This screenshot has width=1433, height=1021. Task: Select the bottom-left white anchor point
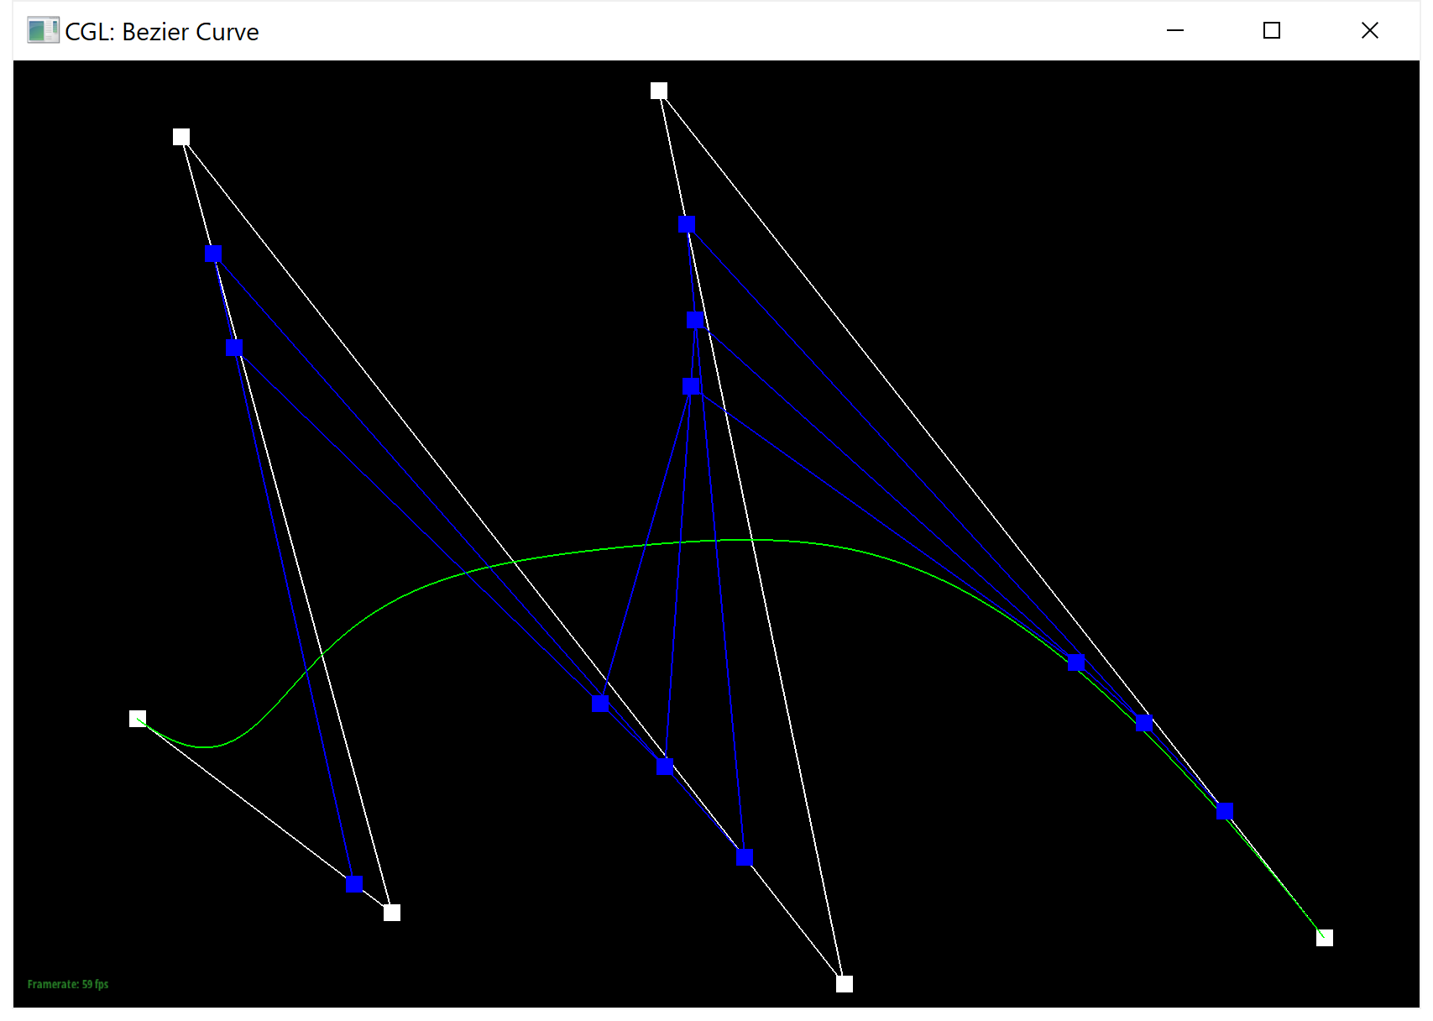(x=138, y=719)
